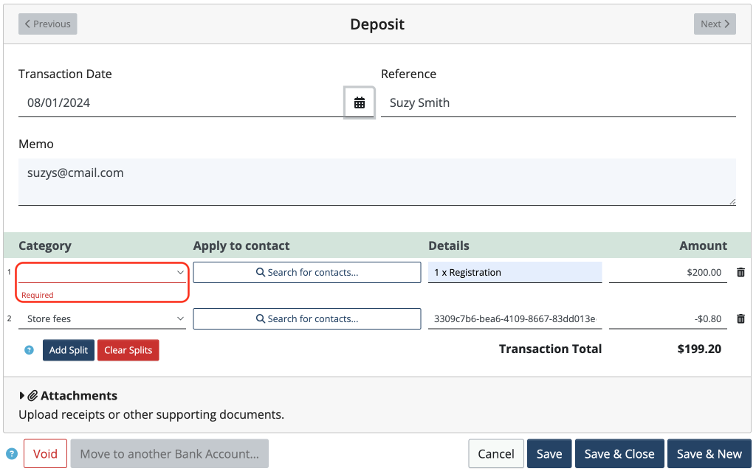Click the search icon in row 2 contacts
Image resolution: width=756 pixels, height=474 pixels.
[260, 318]
